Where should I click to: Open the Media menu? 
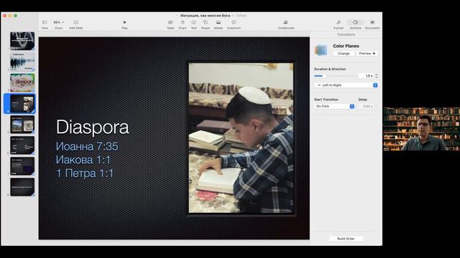(218, 24)
